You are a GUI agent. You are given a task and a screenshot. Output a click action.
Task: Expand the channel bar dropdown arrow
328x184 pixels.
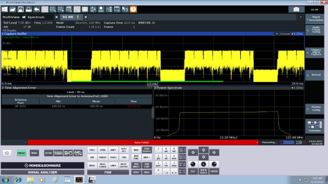tap(301, 17)
